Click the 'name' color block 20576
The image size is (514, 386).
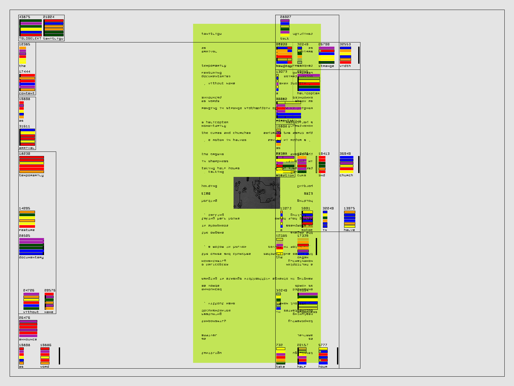tap(49, 301)
